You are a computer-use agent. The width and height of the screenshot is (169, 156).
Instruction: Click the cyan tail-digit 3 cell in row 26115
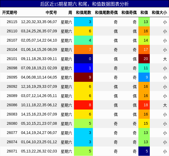83,22
